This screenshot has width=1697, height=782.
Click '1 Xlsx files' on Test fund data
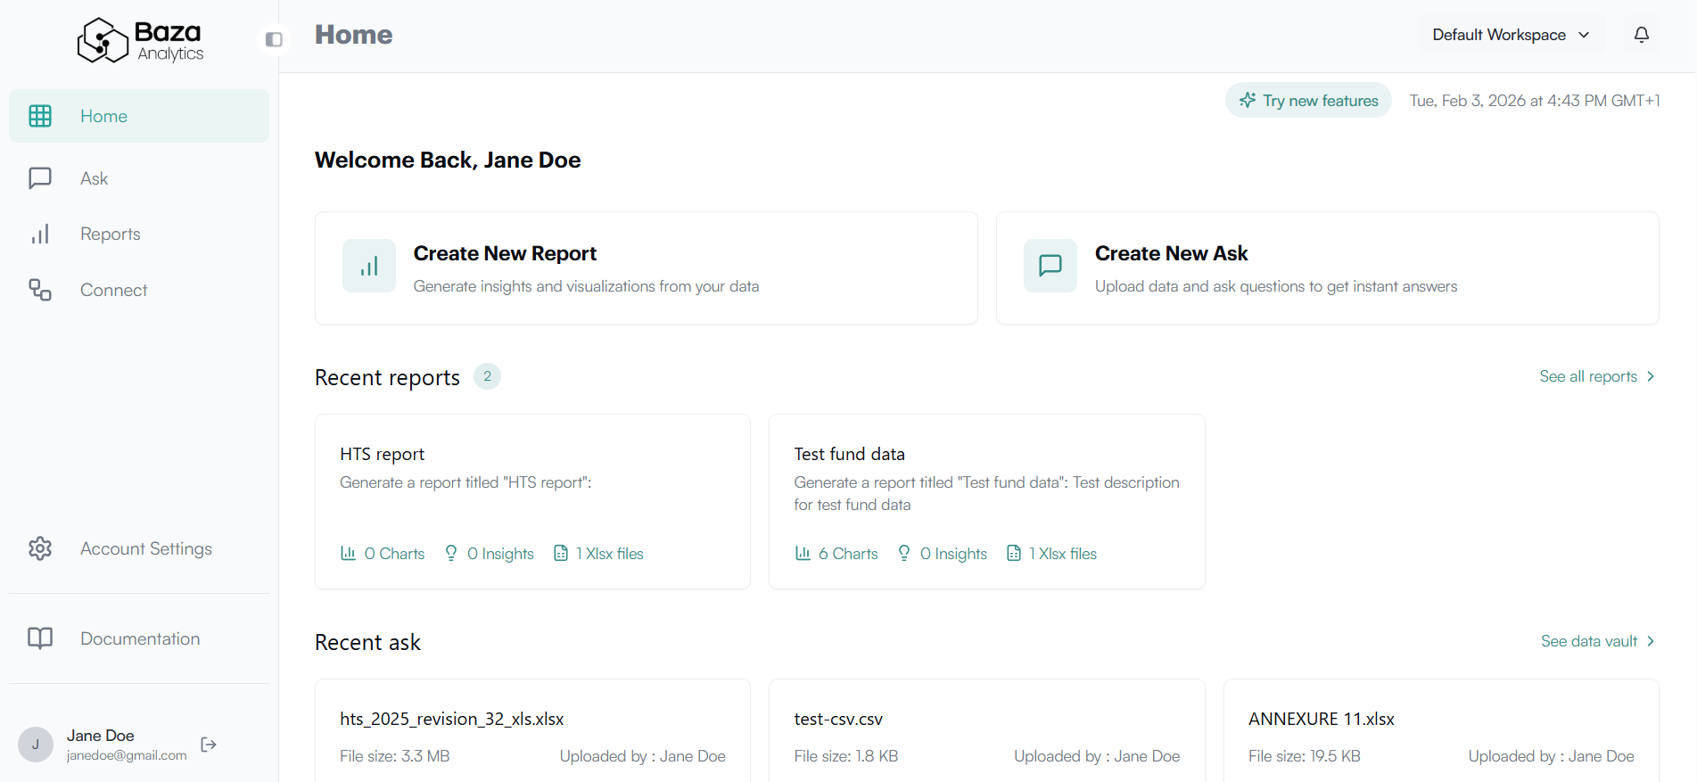(x=1063, y=554)
